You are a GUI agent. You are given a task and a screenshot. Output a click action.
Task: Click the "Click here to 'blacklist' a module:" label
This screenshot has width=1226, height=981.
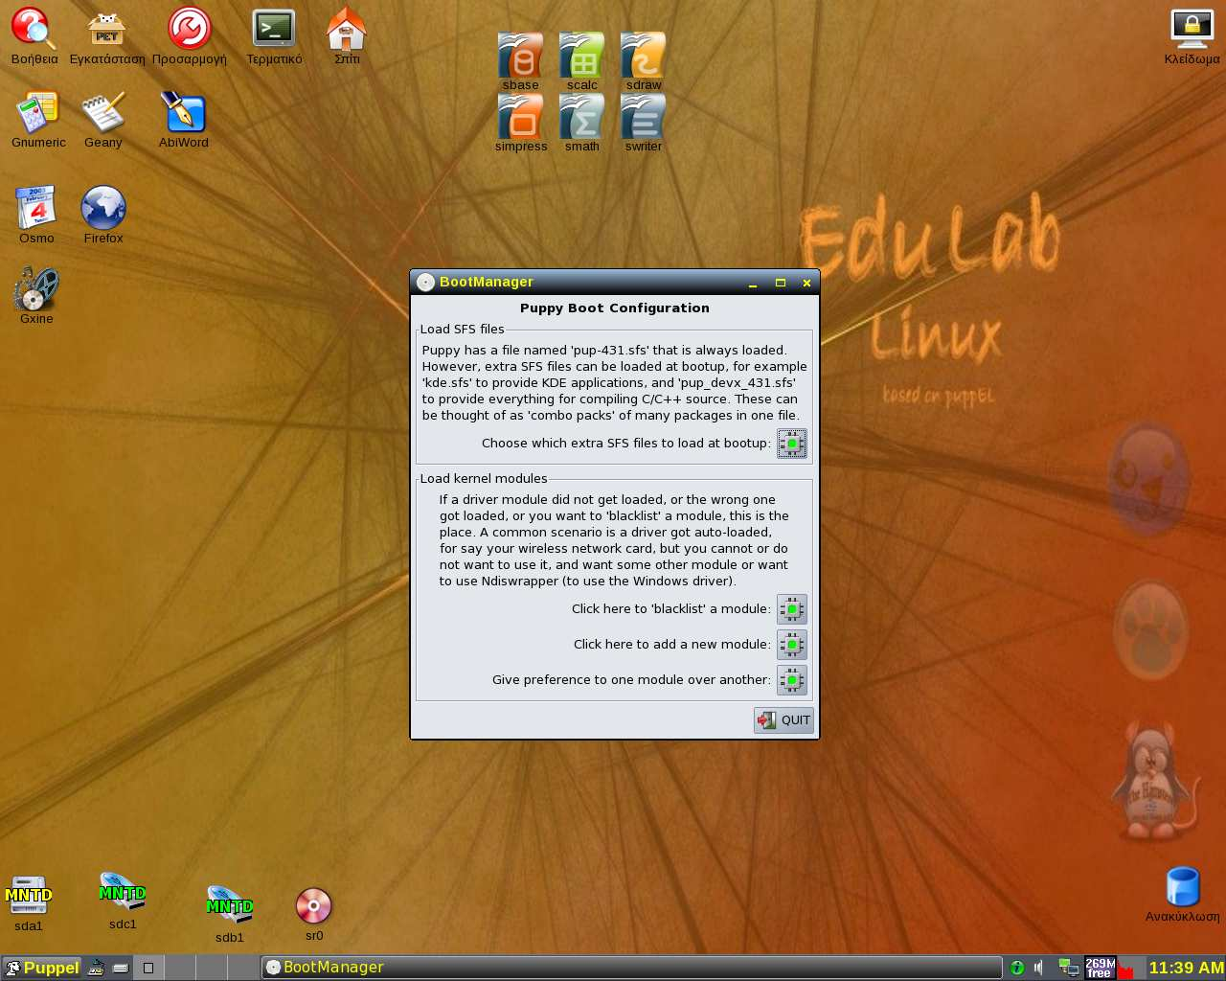pos(671,609)
